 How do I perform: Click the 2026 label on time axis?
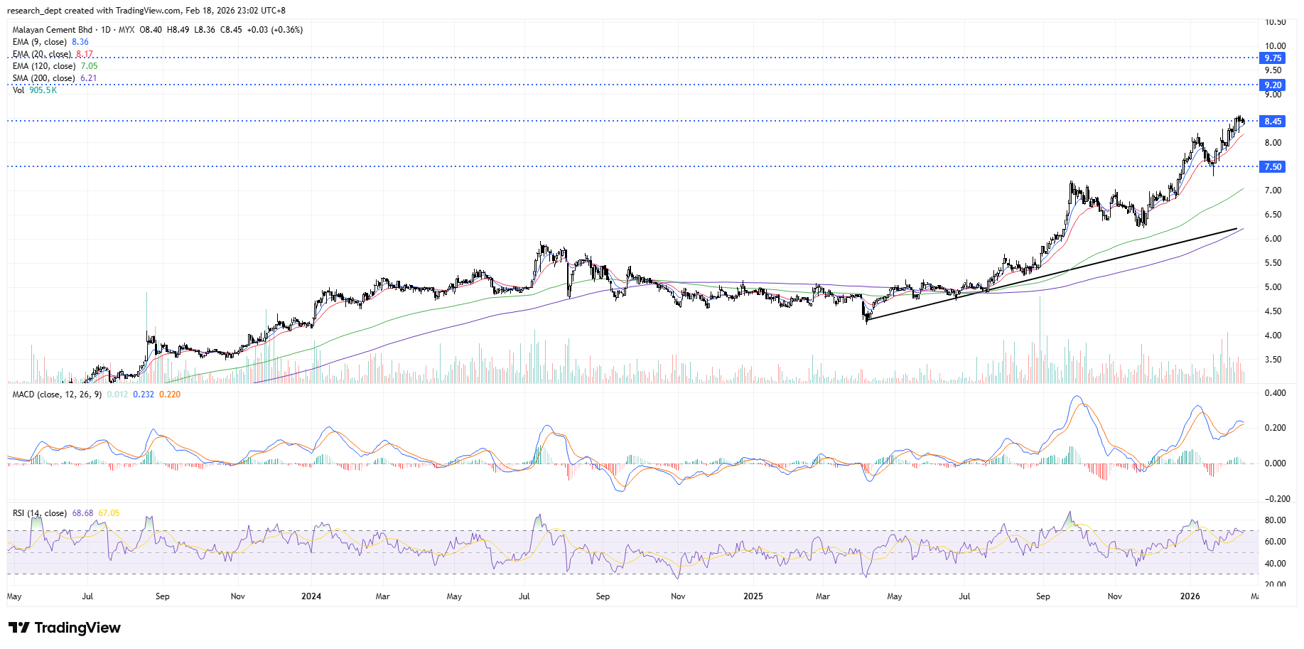coord(1190,596)
